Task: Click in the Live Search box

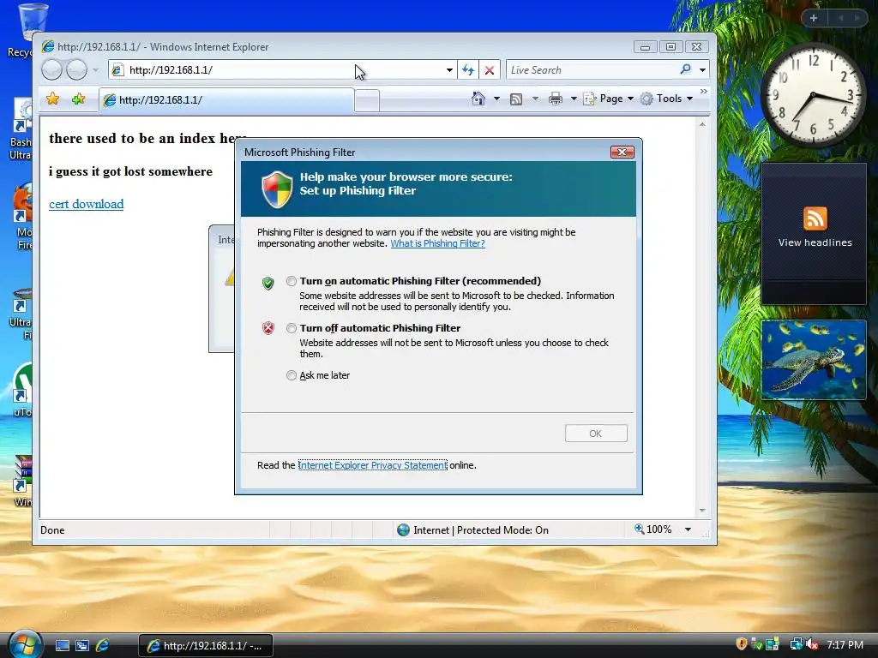Action: pyautogui.click(x=591, y=70)
